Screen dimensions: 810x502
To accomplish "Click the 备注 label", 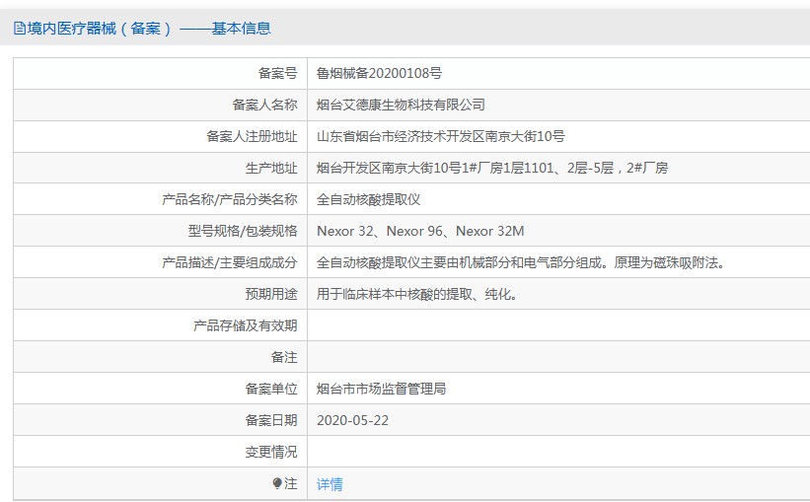I will click(x=285, y=357).
